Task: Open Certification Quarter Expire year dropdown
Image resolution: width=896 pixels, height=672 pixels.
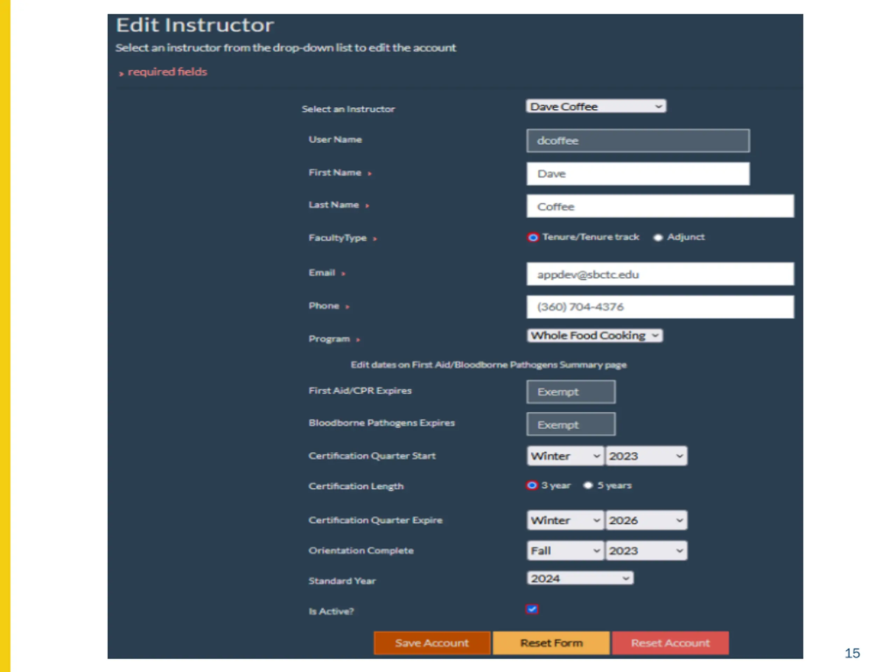Action: (x=646, y=520)
